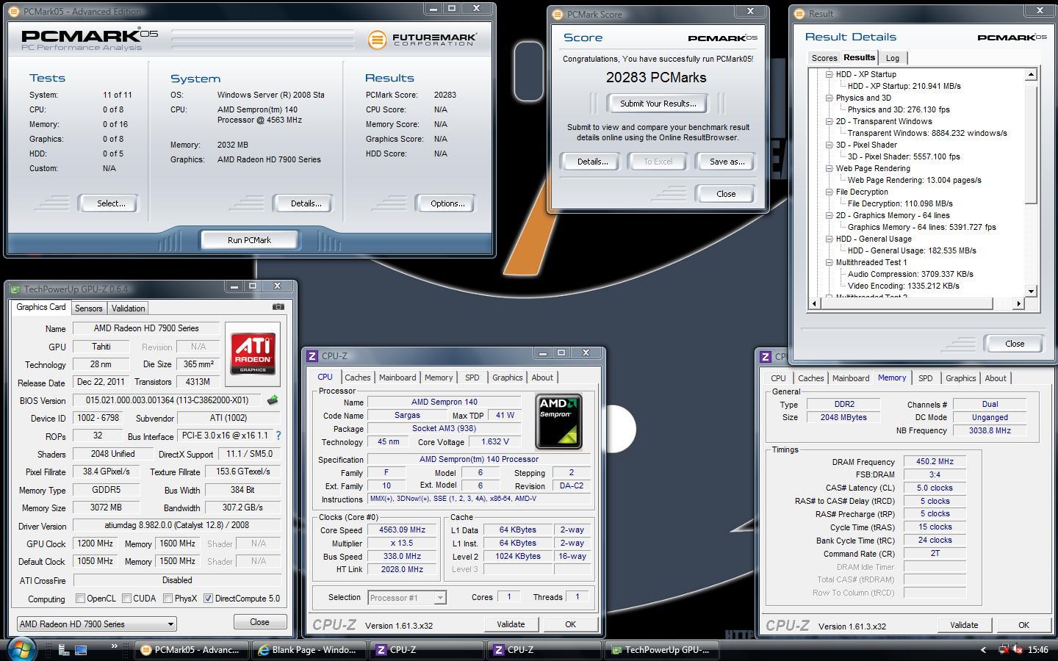
Task: Enable the PhysX checkbox
Action: click(168, 599)
